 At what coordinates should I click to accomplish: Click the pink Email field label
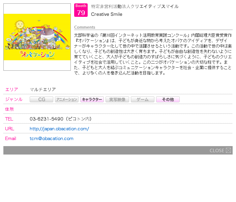10,138
